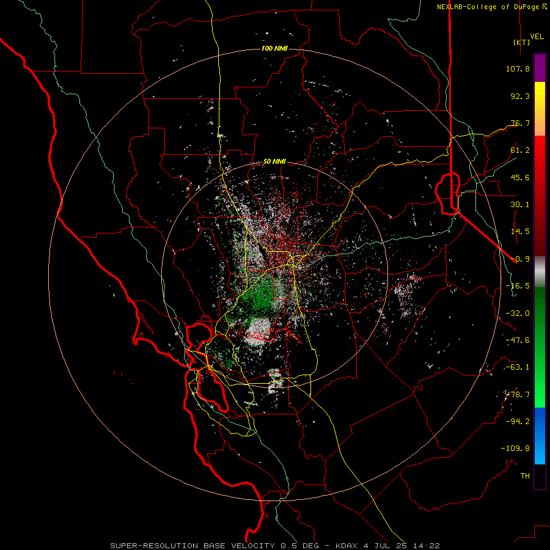
Task: Select the -47.6 velocity scale value
Action: tap(518, 340)
